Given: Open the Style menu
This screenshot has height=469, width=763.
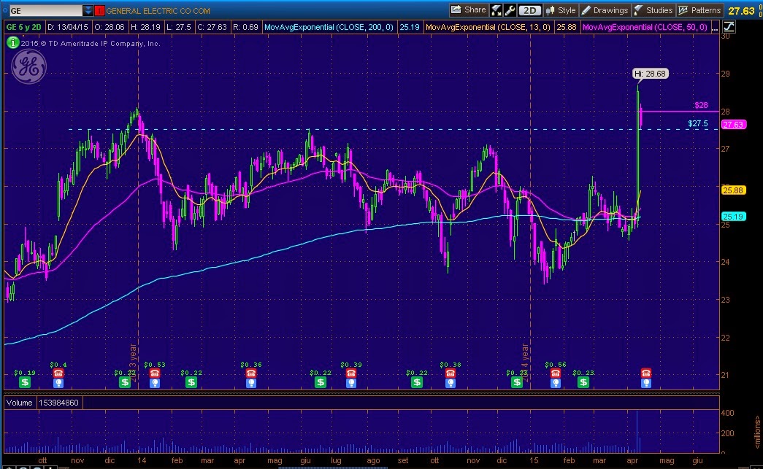Looking at the screenshot, I should [x=561, y=10].
